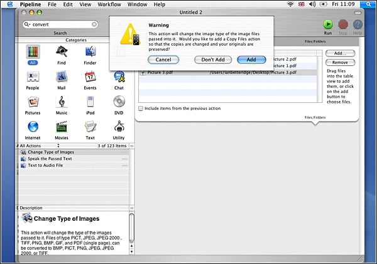
Task: Open the search magnifier options
Action: pyautogui.click(x=27, y=24)
